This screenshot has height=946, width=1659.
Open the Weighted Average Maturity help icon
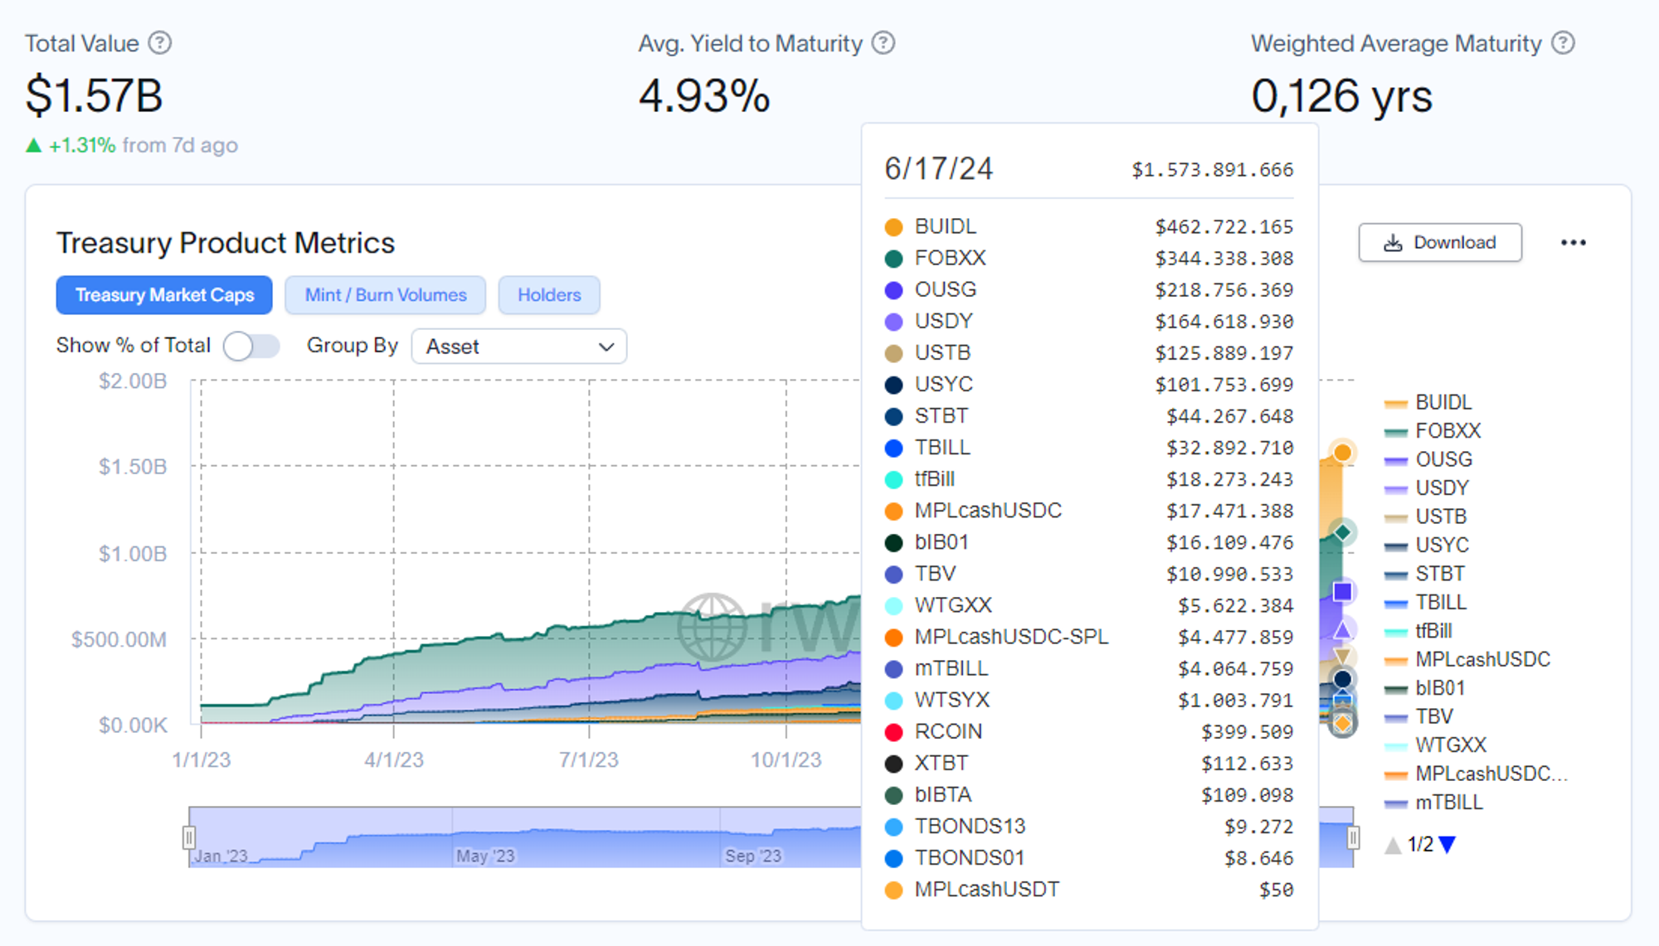click(1564, 43)
